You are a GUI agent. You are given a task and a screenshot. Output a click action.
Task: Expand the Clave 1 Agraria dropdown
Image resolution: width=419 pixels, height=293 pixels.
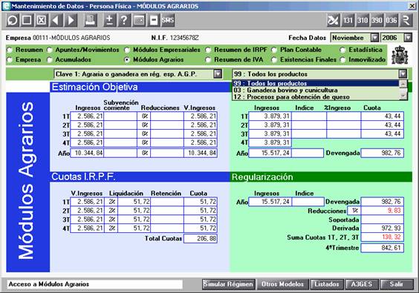point(218,74)
